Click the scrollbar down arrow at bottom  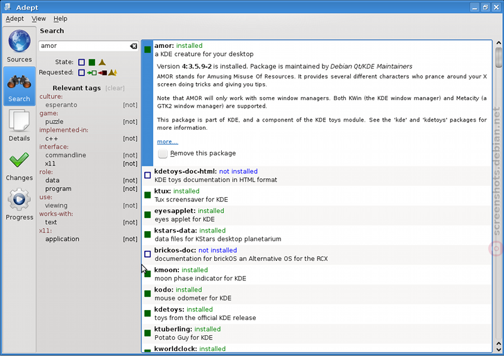click(498, 350)
